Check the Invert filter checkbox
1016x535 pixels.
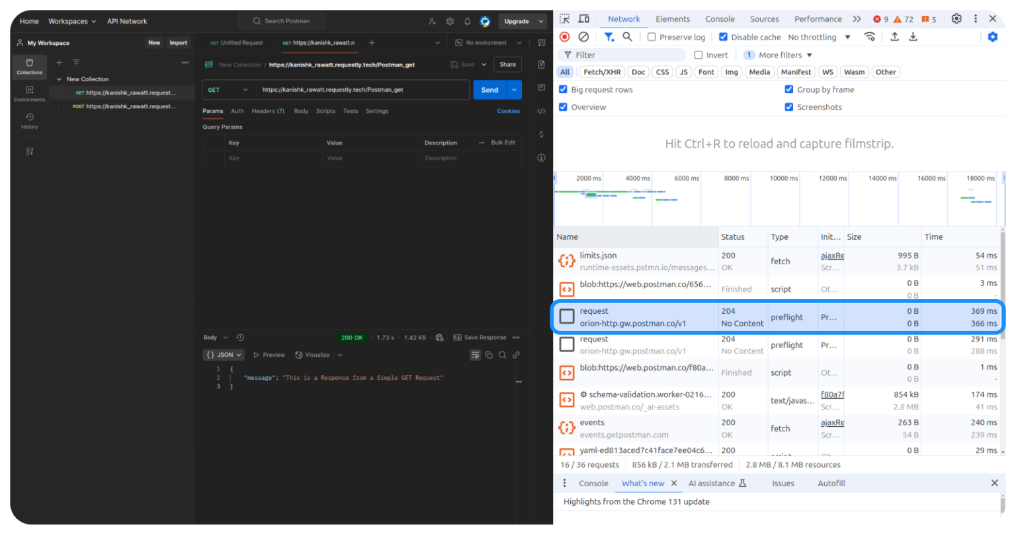(699, 55)
